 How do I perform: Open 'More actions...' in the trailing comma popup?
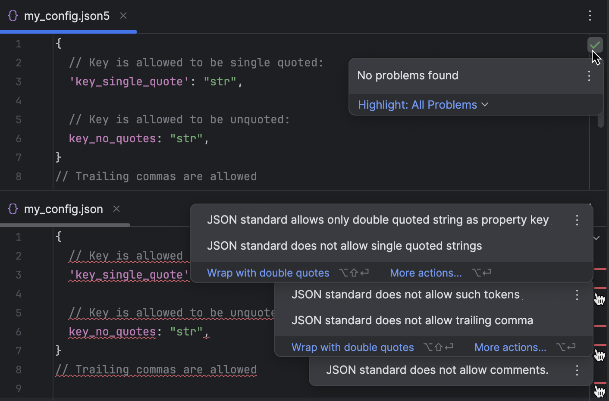pos(510,347)
